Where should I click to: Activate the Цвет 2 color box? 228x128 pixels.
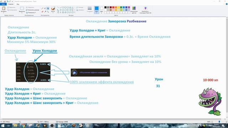point(102,10)
